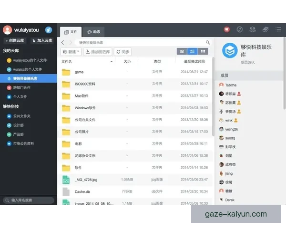286x228 pixels.
Task: Click the library name search field
Action: (x=29, y=200)
